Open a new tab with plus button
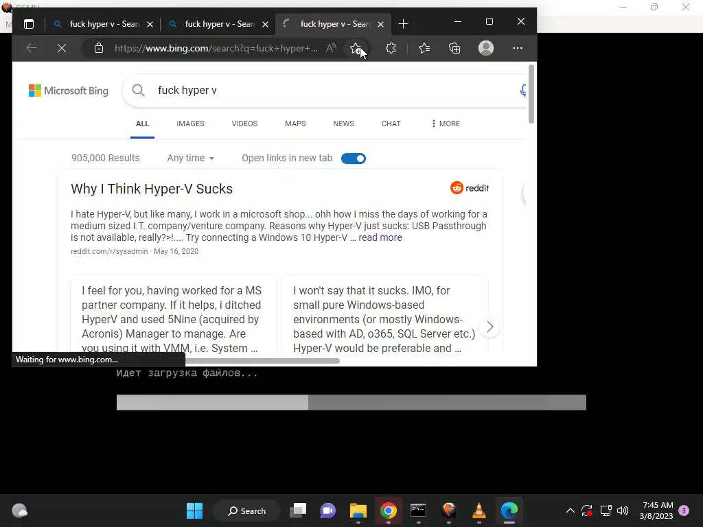The height and width of the screenshot is (527, 703). point(403,24)
